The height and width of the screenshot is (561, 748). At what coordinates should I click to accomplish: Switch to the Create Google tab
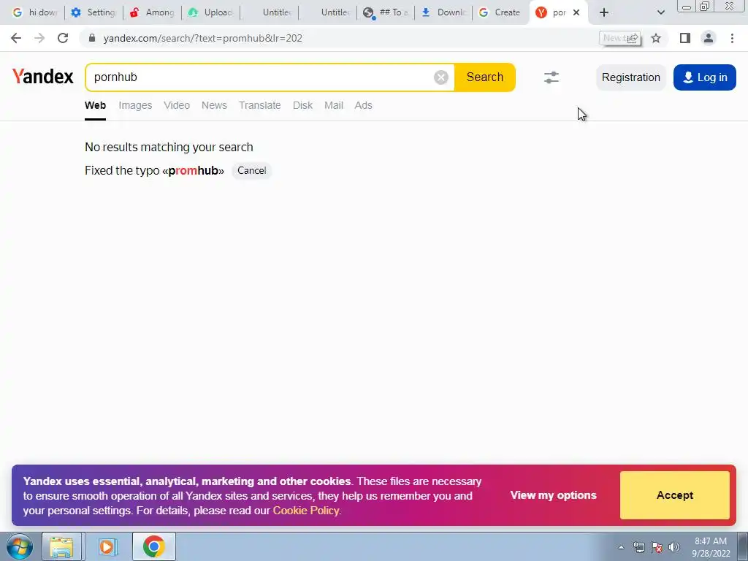point(500,12)
